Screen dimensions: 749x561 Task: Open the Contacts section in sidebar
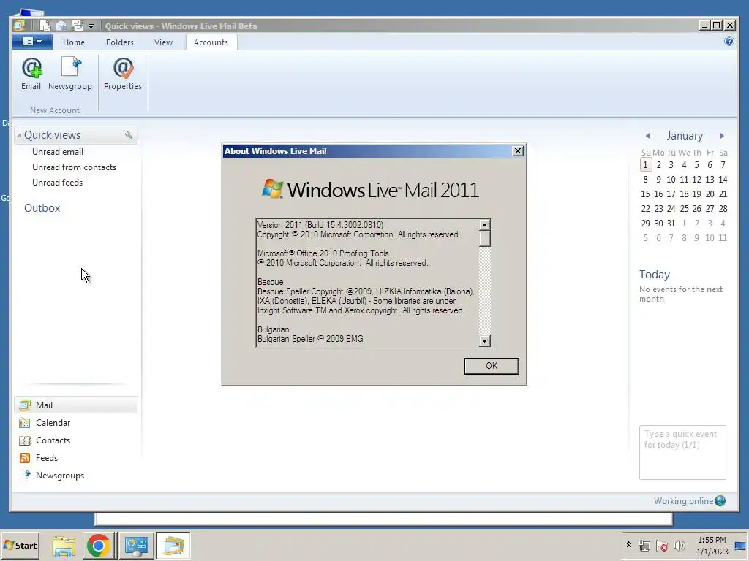point(76,440)
